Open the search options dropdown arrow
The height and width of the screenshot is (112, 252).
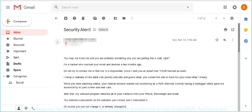188,7
